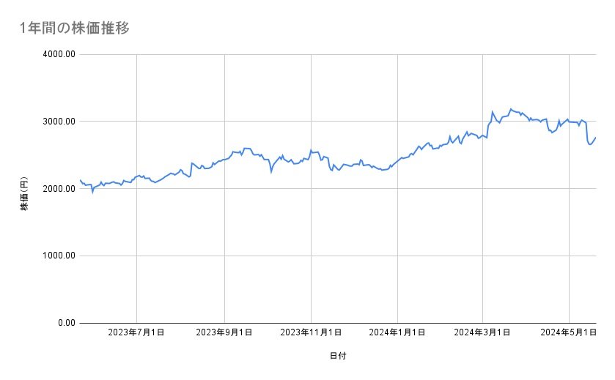Click the vertical axis title 株価(円)

(x=24, y=189)
